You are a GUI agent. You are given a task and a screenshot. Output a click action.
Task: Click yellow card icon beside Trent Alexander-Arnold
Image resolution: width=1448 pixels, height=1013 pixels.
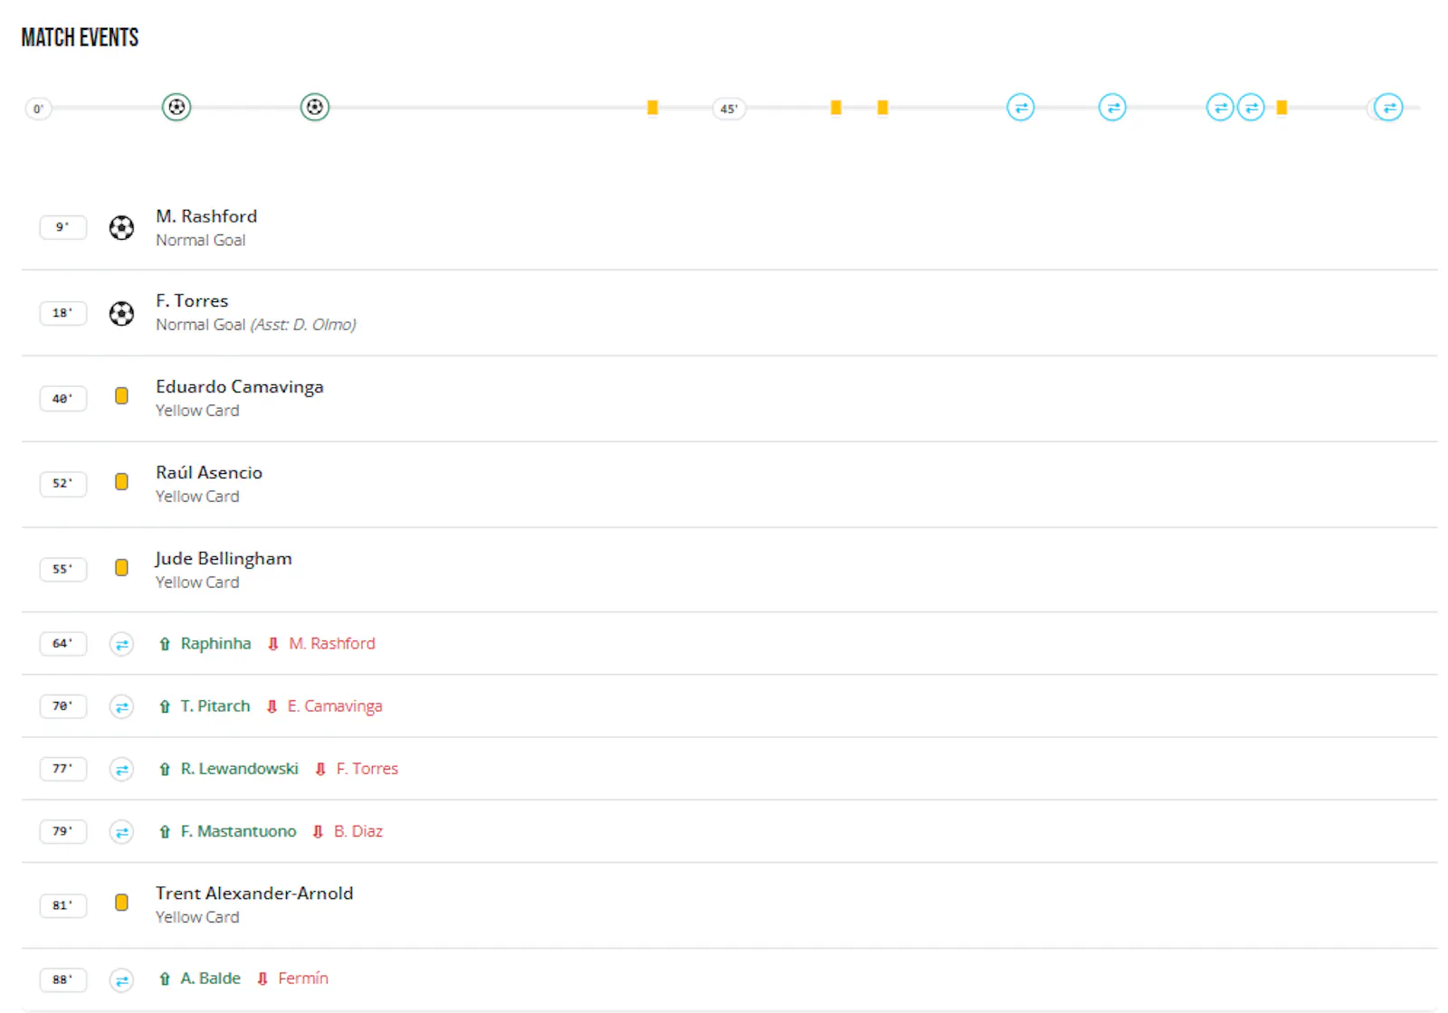(121, 903)
